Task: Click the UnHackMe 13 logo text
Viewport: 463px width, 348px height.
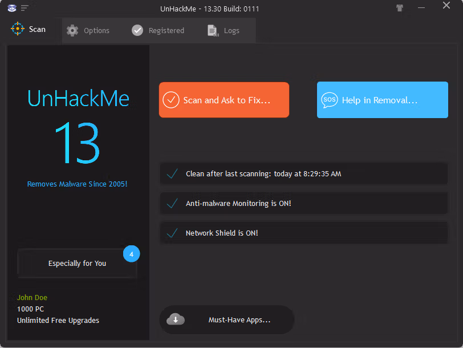Action: 78,127
